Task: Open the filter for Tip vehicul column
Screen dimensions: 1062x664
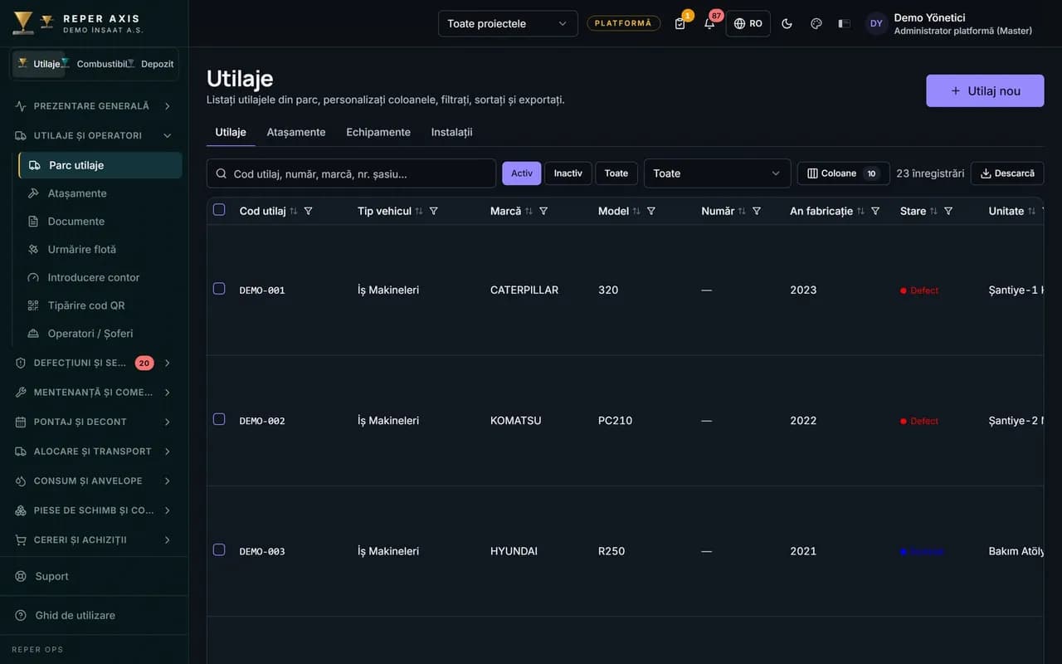Action: 433,211
